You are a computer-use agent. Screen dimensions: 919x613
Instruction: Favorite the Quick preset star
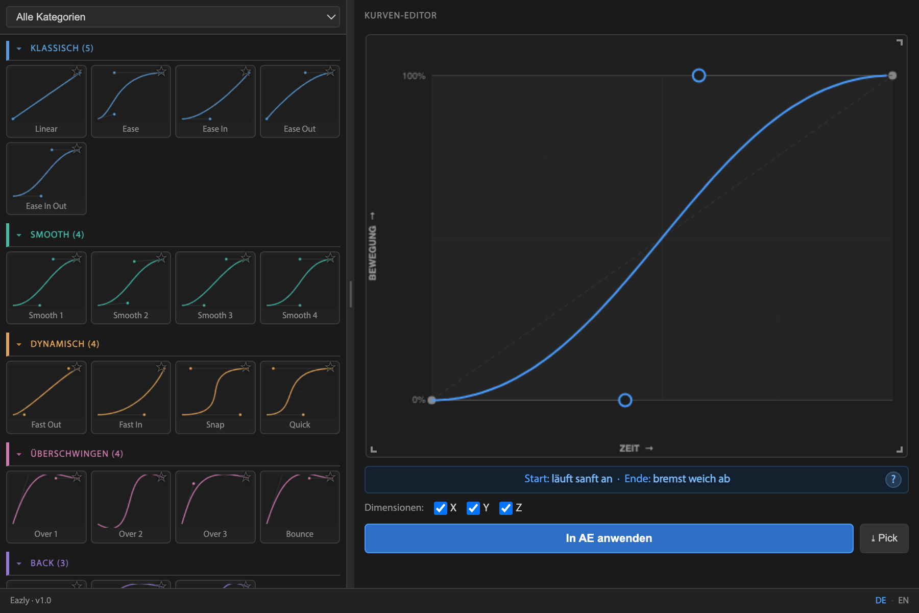[330, 367]
